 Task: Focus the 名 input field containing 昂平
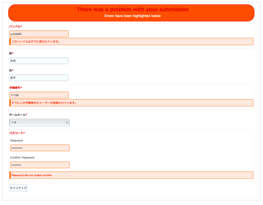pyautogui.click(x=39, y=78)
